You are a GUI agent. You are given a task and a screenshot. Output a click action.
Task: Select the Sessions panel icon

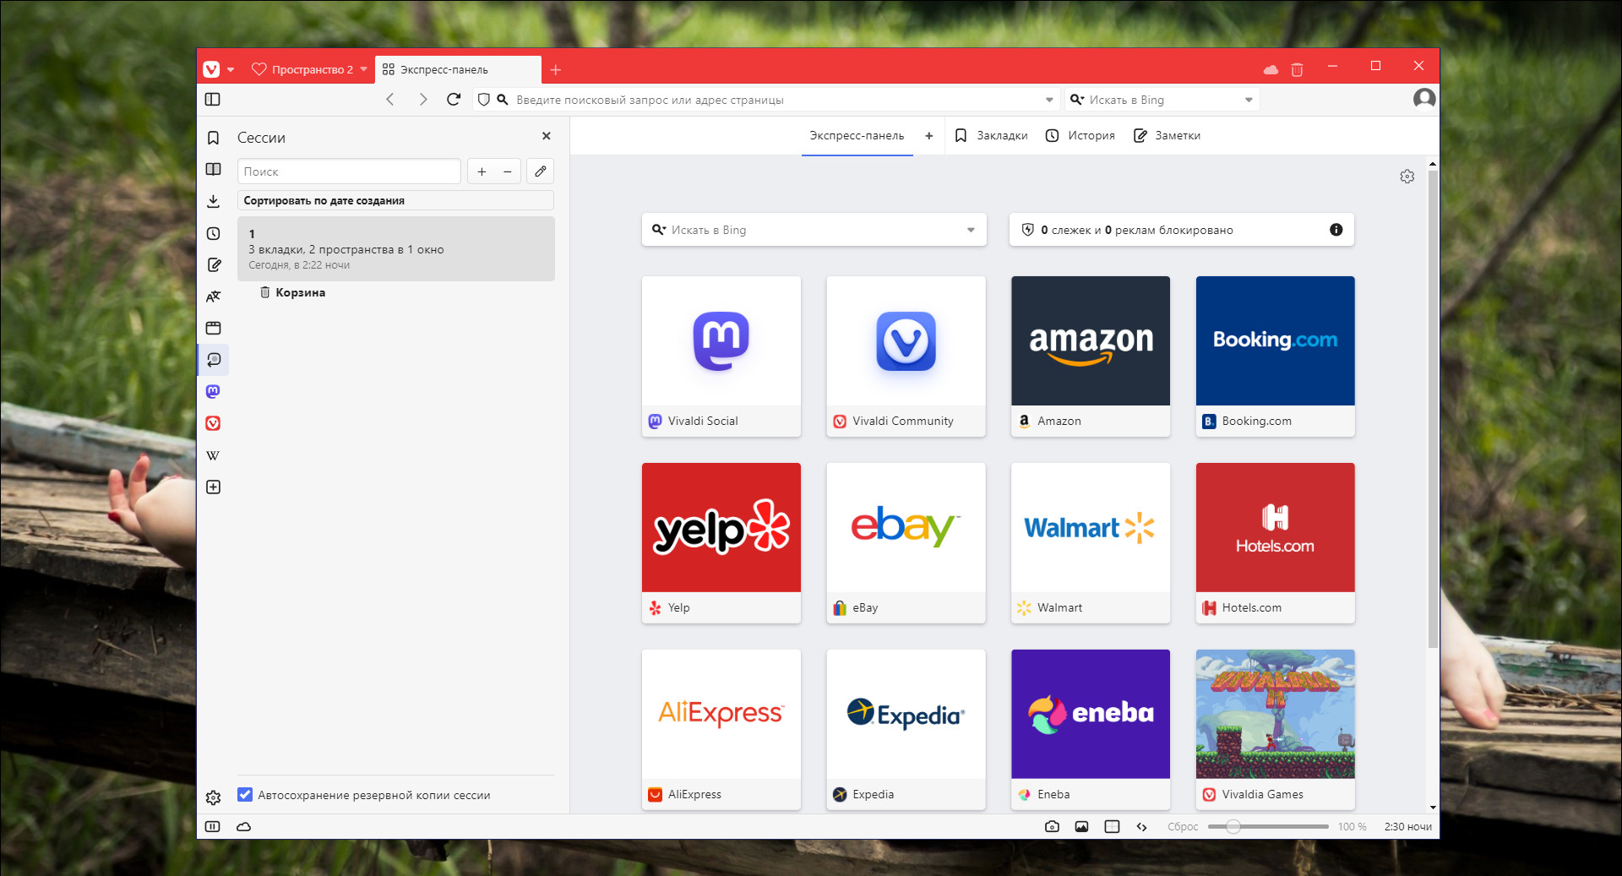click(213, 360)
